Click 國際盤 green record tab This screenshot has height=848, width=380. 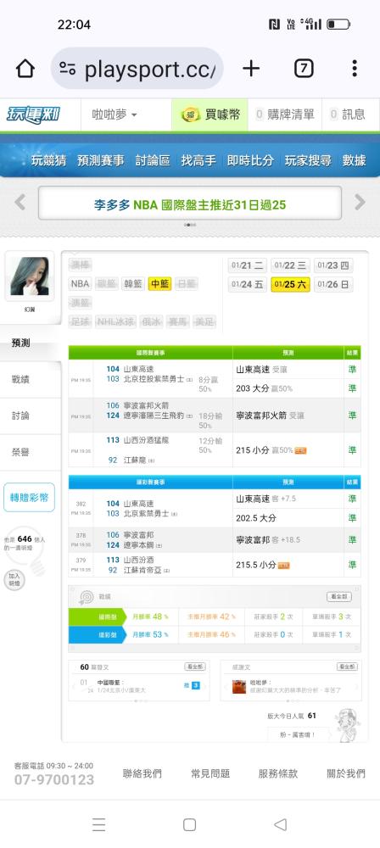[97, 616]
